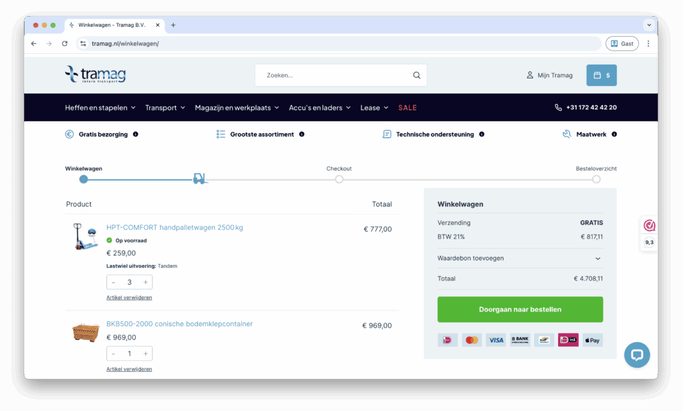
Task: Click the shopping cart icon showing 5 items
Action: click(601, 75)
